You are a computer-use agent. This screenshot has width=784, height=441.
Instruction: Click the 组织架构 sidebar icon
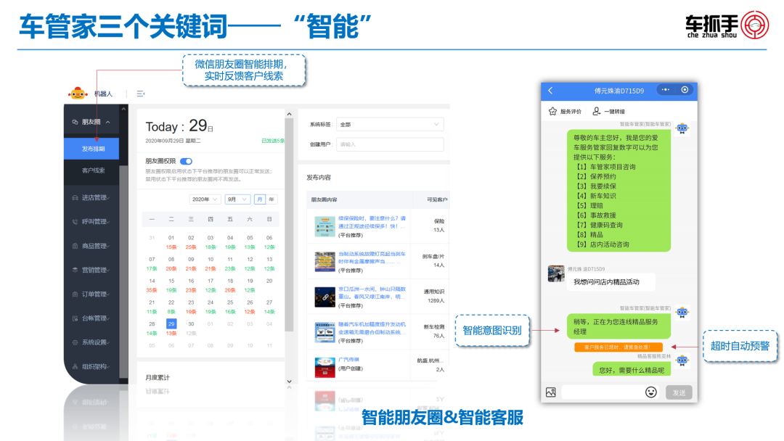coord(75,366)
